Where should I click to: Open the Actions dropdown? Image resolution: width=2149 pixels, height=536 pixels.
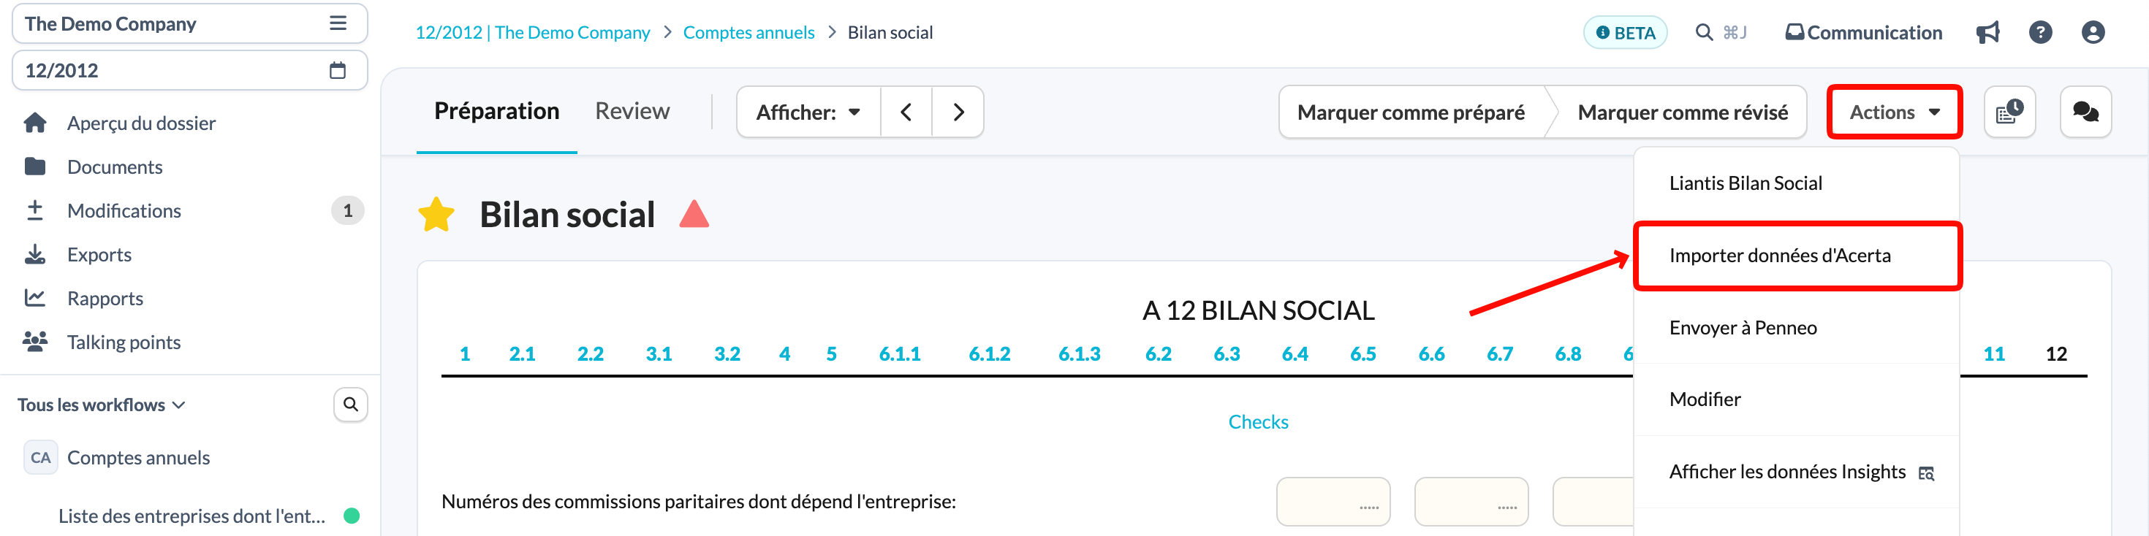(1894, 112)
